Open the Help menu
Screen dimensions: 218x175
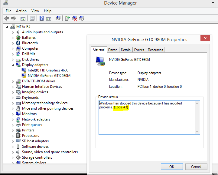[x=47, y=11]
